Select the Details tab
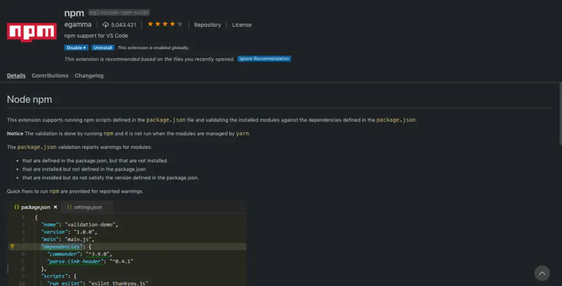The image size is (562, 286). tap(16, 75)
